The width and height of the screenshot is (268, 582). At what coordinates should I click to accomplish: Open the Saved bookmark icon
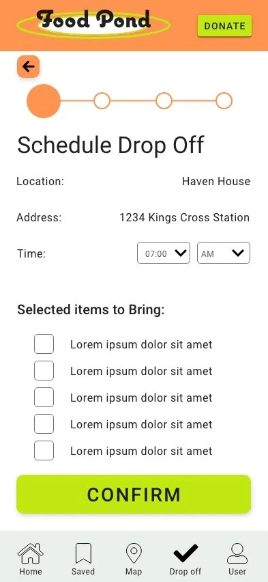83,553
